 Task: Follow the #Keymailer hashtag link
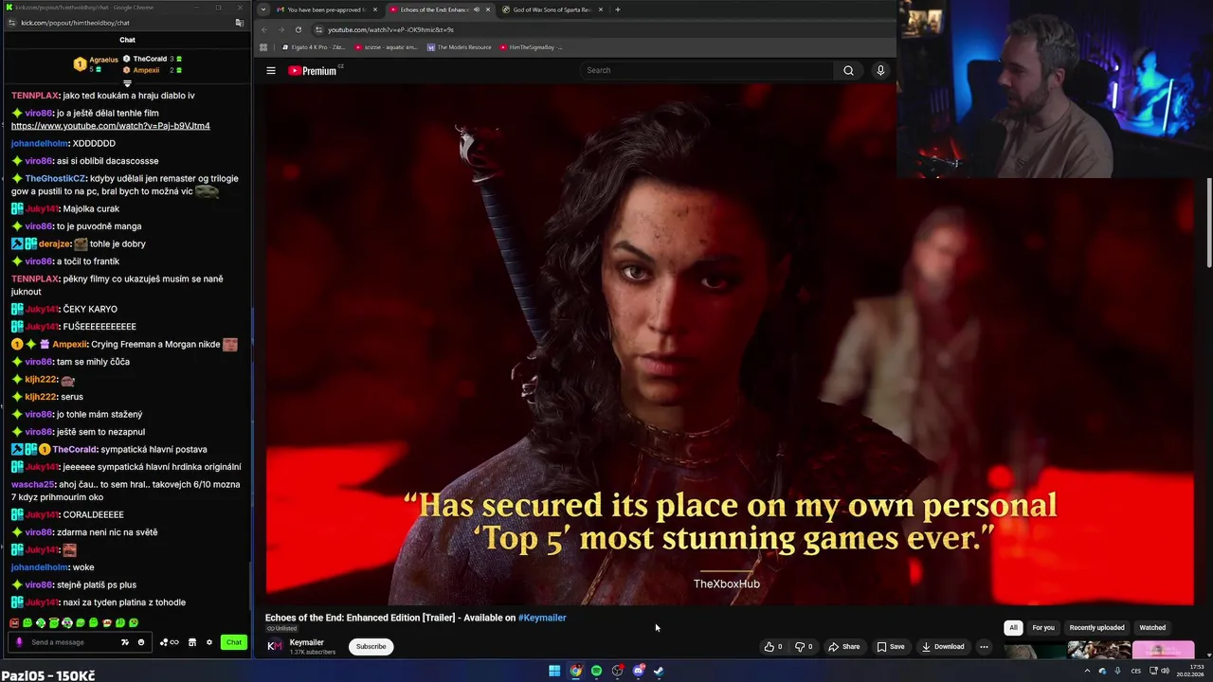pyautogui.click(x=542, y=618)
